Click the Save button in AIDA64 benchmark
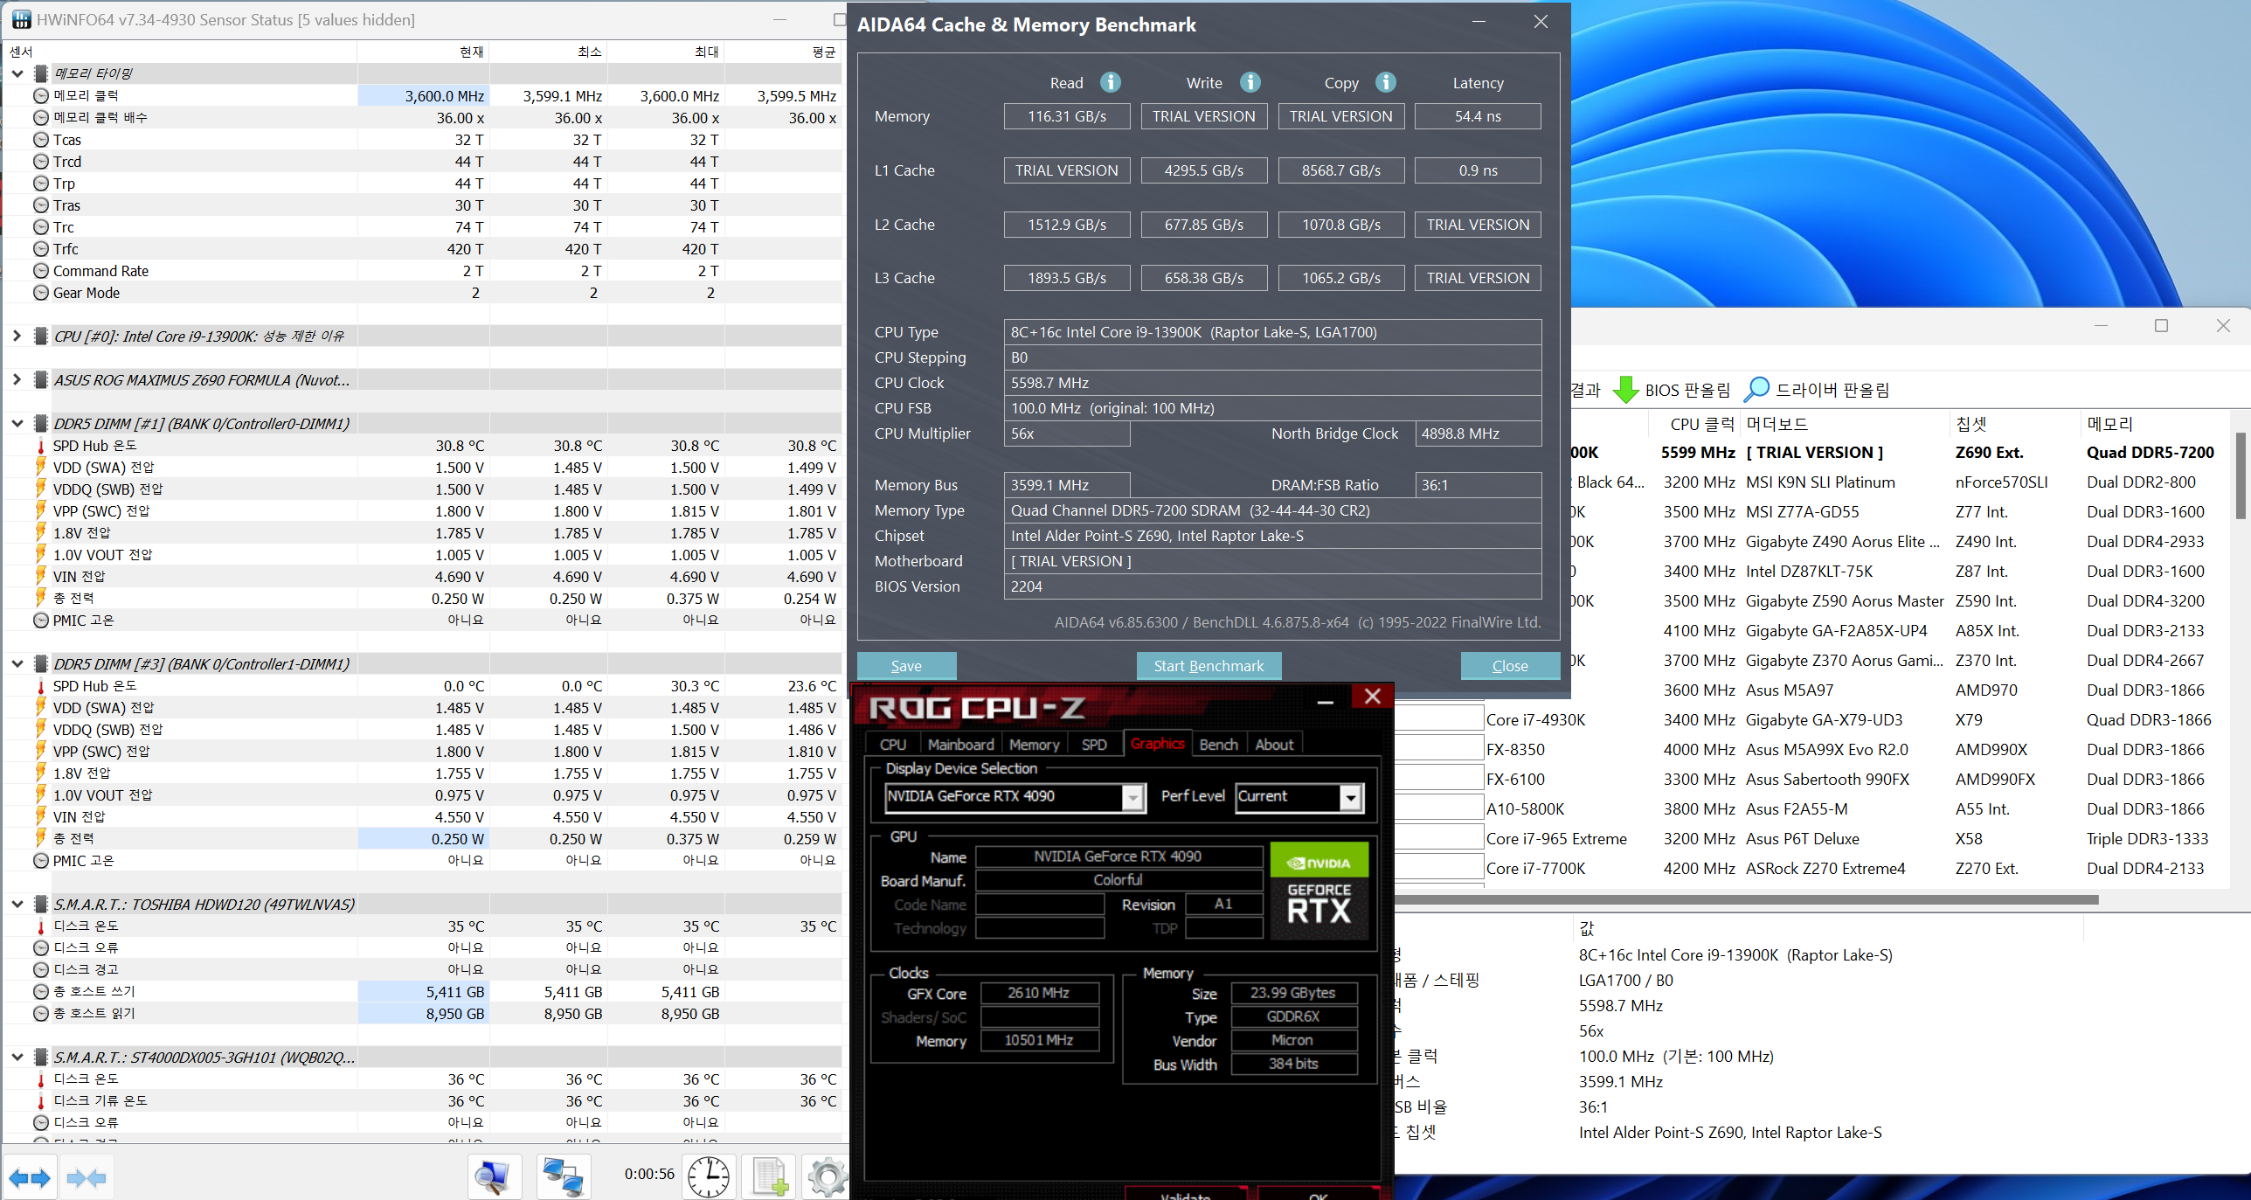2251x1200 pixels. click(906, 666)
